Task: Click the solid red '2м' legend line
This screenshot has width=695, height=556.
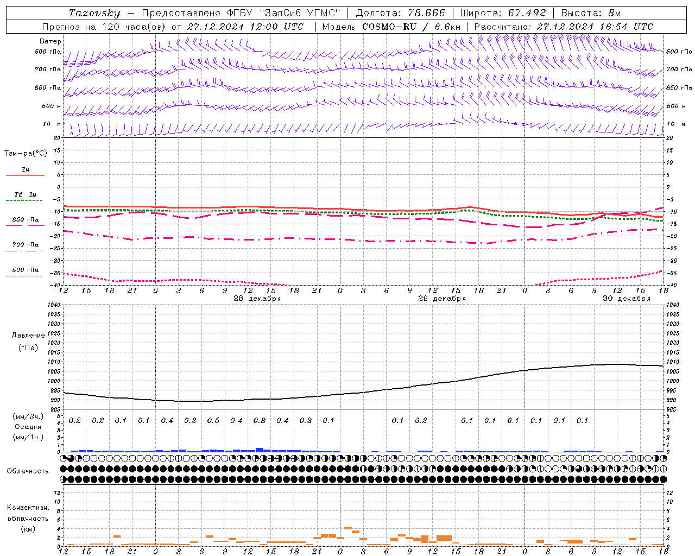Action: click(25, 175)
